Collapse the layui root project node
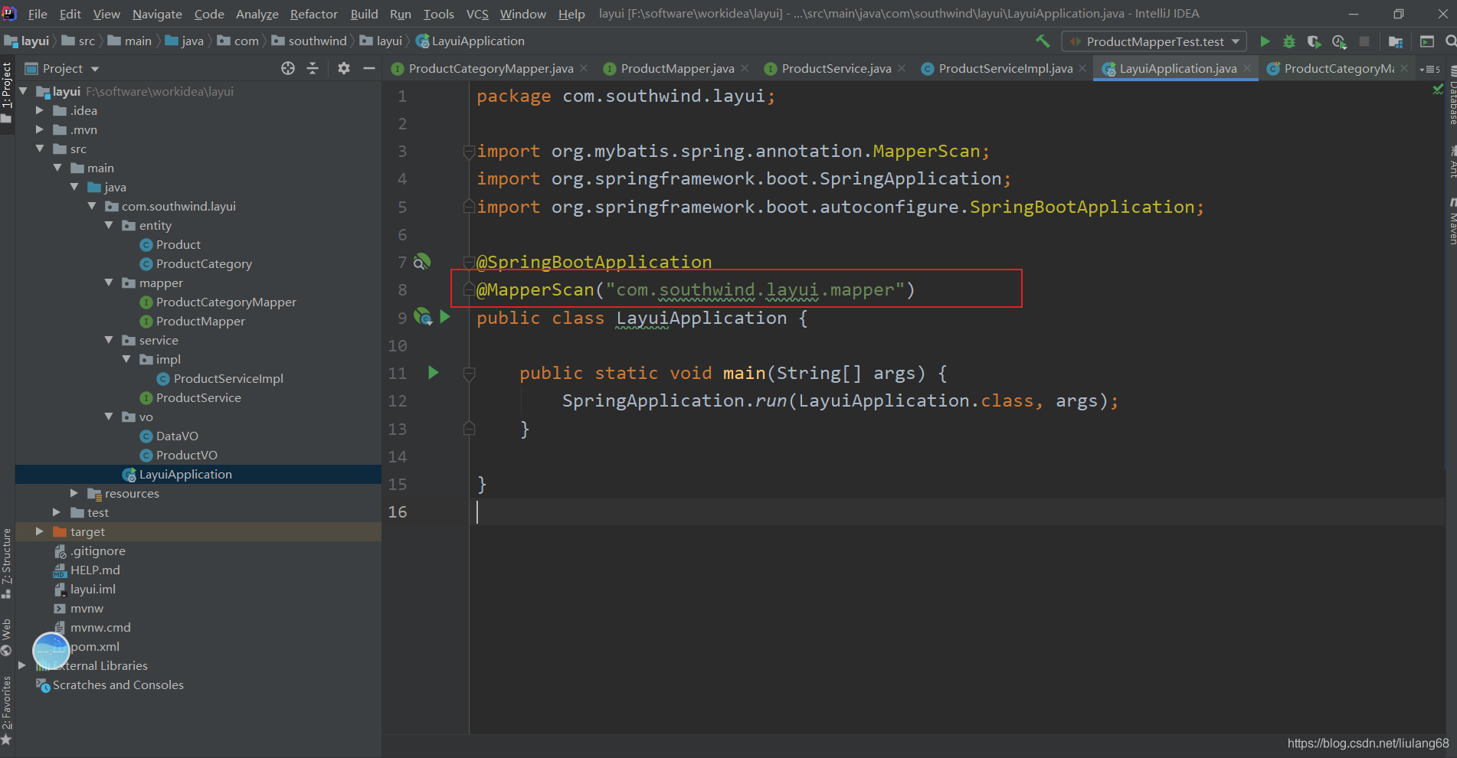 coord(23,91)
